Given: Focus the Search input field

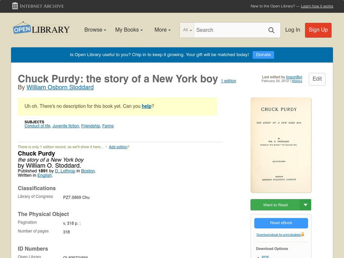Looking at the screenshot, I should point(229,30).
